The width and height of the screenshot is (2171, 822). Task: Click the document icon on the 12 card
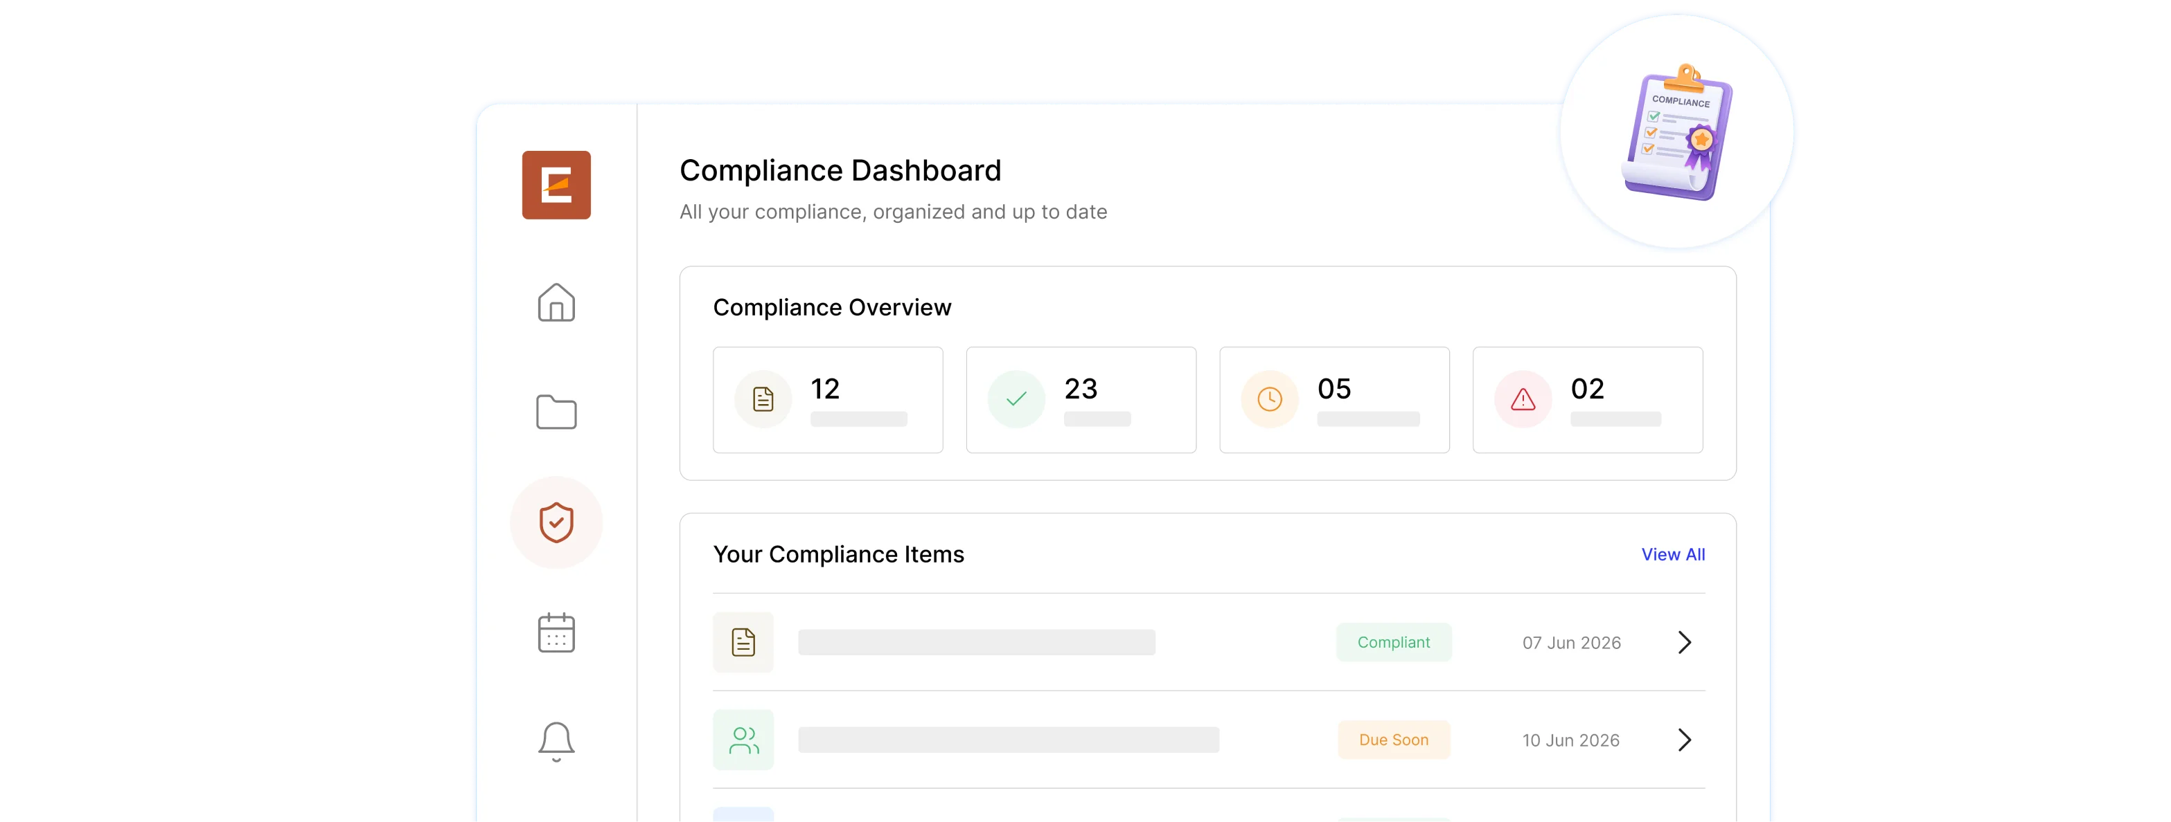[763, 399]
